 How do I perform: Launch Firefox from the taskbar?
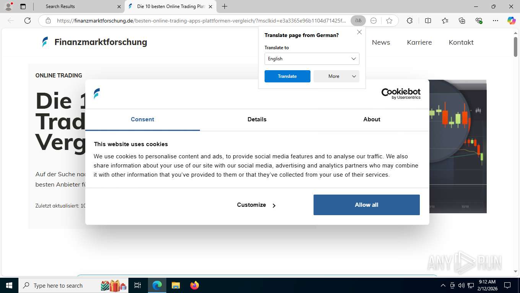(x=194, y=285)
